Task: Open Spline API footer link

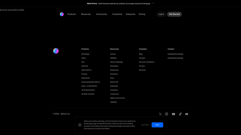Action: click(114, 82)
